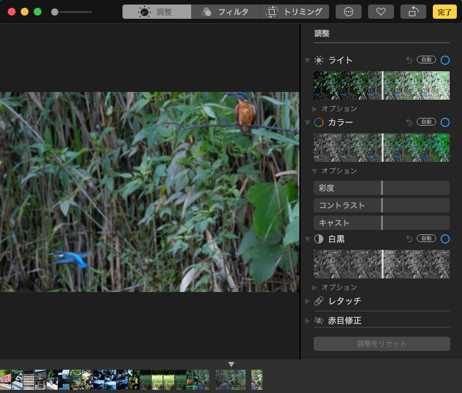Collapse the 白黒 section
This screenshot has width=462, height=393.
click(x=307, y=239)
